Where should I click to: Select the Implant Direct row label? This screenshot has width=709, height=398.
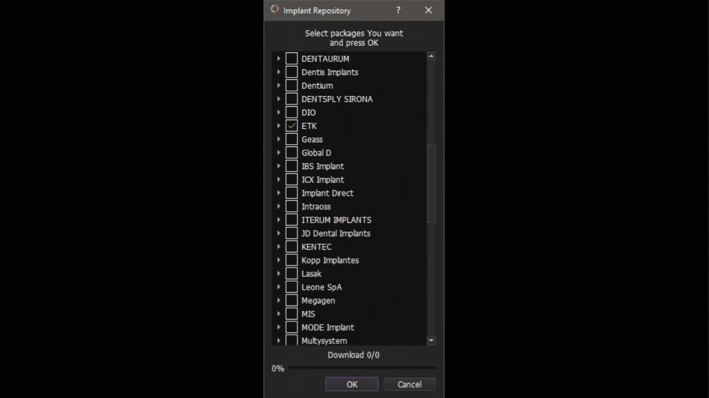pos(327,193)
